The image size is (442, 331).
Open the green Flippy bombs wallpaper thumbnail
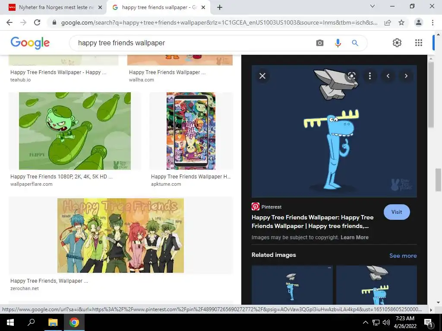[75, 131]
